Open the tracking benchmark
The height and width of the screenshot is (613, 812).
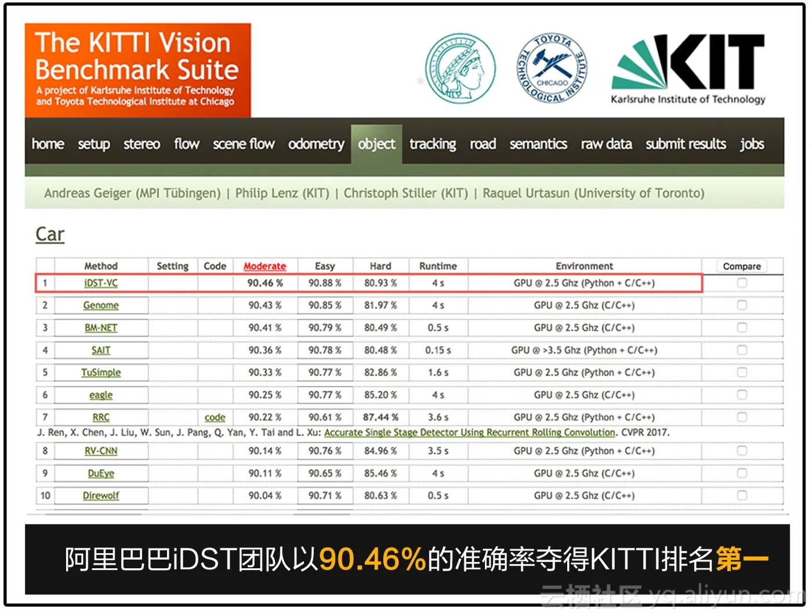click(433, 144)
